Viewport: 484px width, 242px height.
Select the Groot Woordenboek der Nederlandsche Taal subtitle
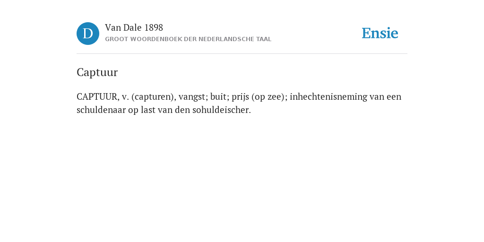[x=188, y=39]
